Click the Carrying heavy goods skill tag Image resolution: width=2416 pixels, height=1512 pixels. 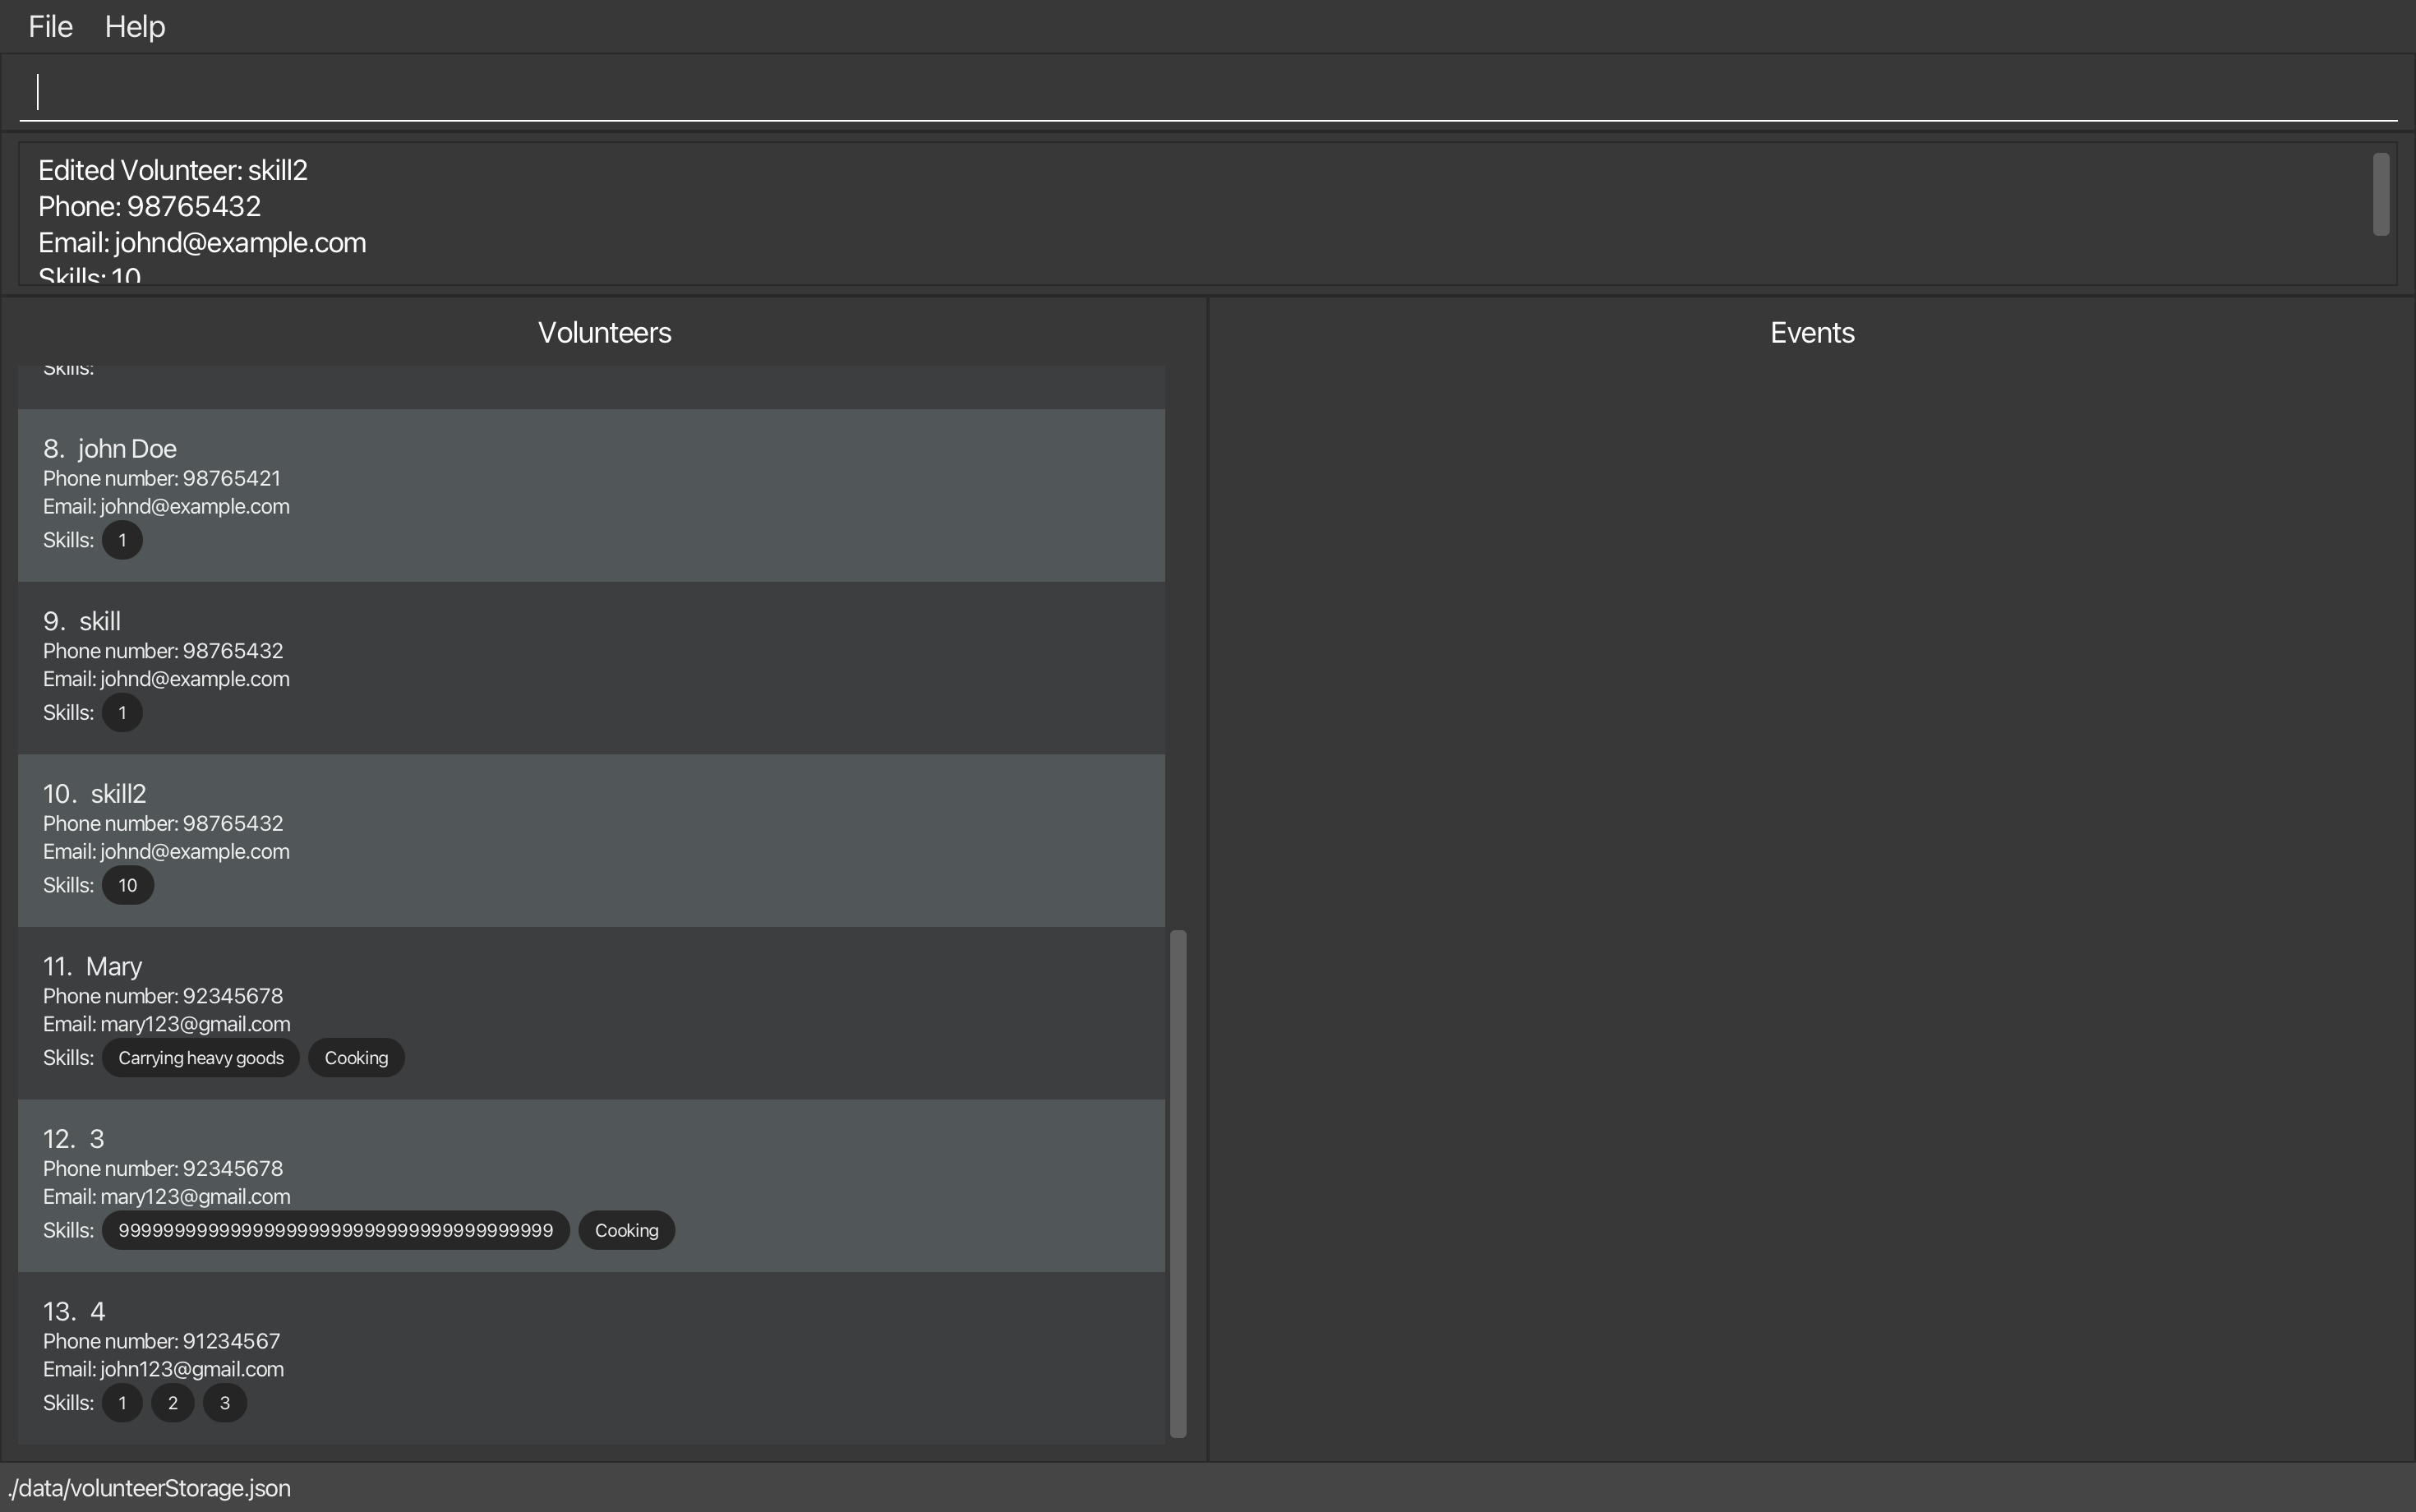[x=201, y=1058]
